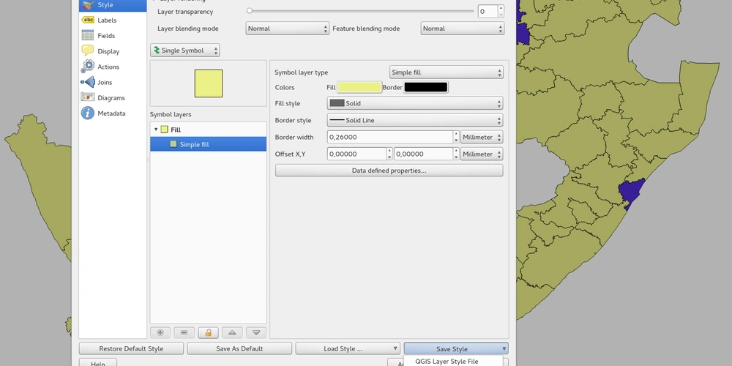Click the Load Style button
This screenshot has width=732, height=366.
coord(348,348)
